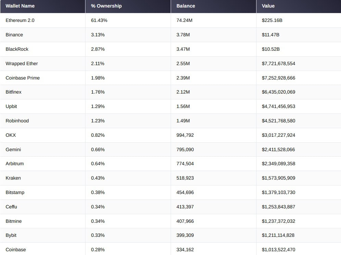Click the OKX wallet name
Image resolution: width=341 pixels, height=255 pixels.
pos(11,135)
